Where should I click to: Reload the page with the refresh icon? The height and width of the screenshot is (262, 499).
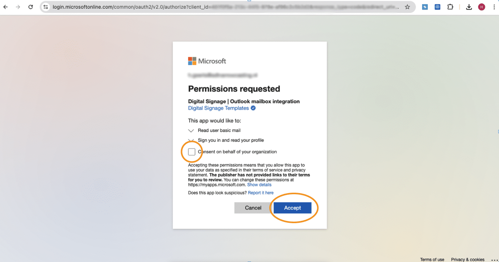[31, 7]
